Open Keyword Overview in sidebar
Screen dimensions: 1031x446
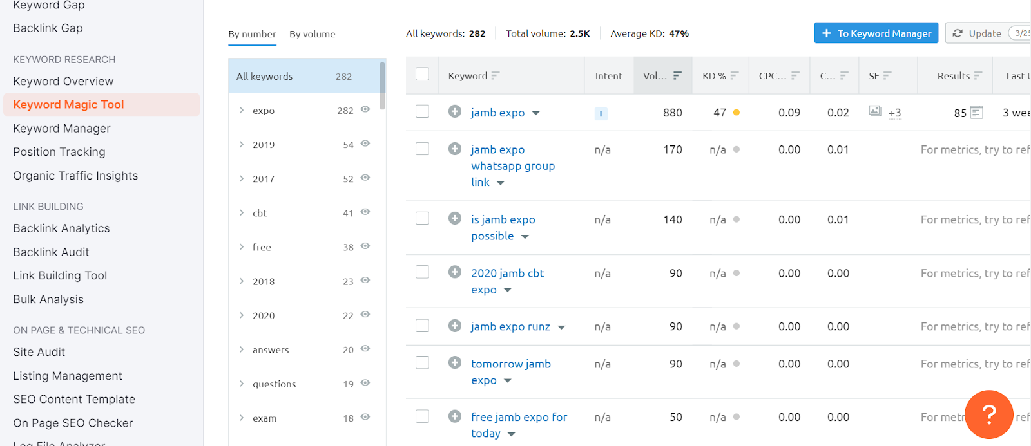[x=63, y=81]
